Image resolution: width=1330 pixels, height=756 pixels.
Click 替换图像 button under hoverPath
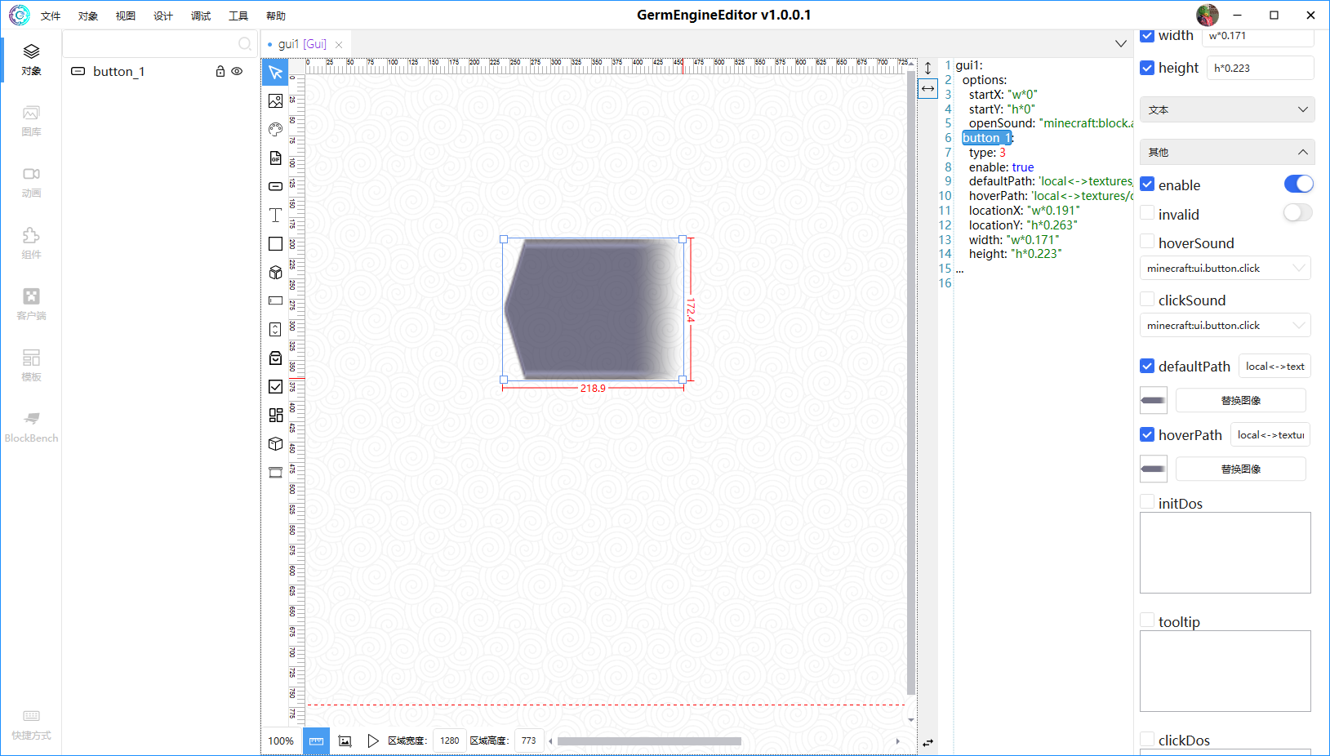pyautogui.click(x=1240, y=469)
